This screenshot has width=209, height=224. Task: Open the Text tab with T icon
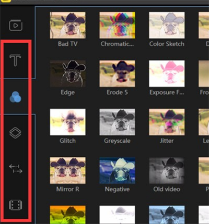click(x=15, y=60)
